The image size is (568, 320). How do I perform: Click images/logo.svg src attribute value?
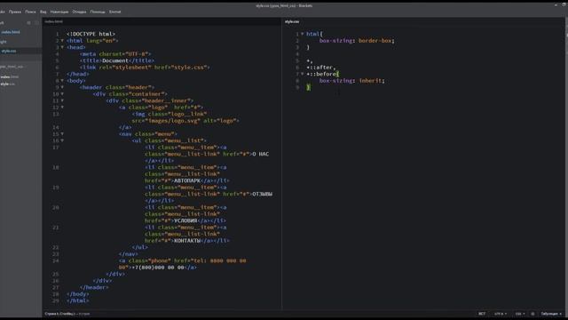tap(171, 121)
